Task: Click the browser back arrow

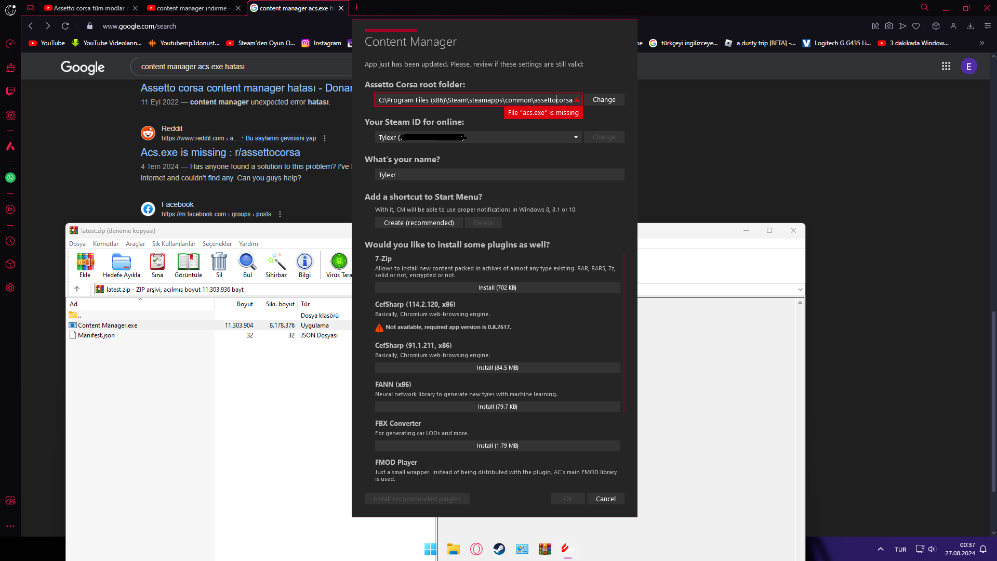Action: pos(31,26)
